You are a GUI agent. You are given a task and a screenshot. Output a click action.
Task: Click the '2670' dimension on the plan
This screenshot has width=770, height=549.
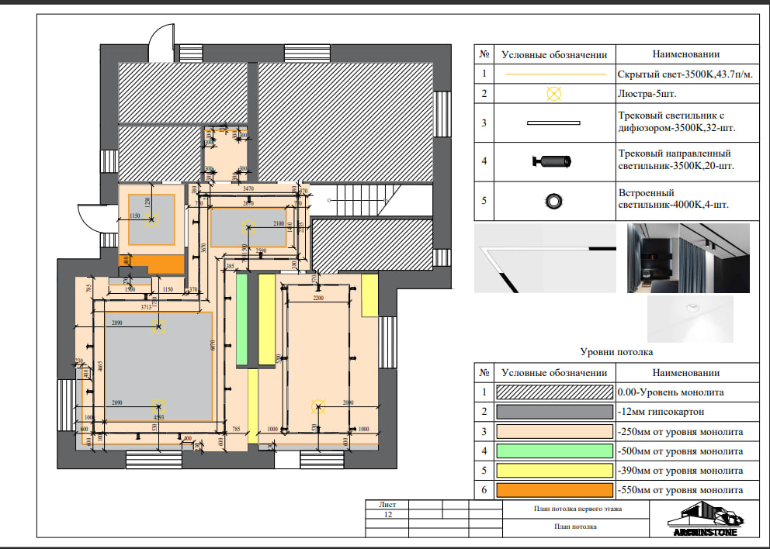[248, 203]
